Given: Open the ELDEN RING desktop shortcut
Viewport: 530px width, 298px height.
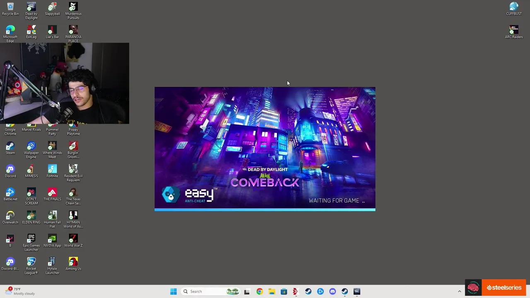Looking at the screenshot, I should coord(31,218).
